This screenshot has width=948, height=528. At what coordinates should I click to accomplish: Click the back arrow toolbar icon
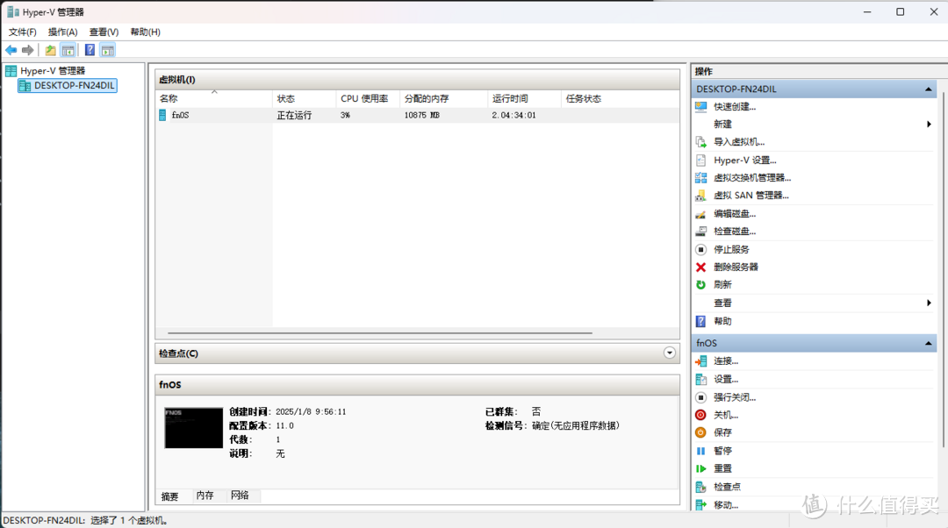pos(11,50)
